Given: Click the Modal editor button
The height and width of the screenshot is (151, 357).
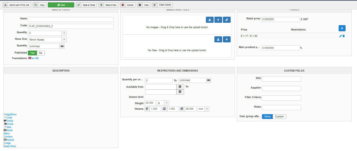Looking at the screenshot, I should (8, 130).
